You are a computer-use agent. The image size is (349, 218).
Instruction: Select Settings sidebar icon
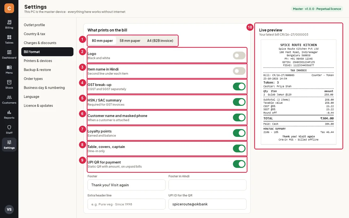coord(9,145)
